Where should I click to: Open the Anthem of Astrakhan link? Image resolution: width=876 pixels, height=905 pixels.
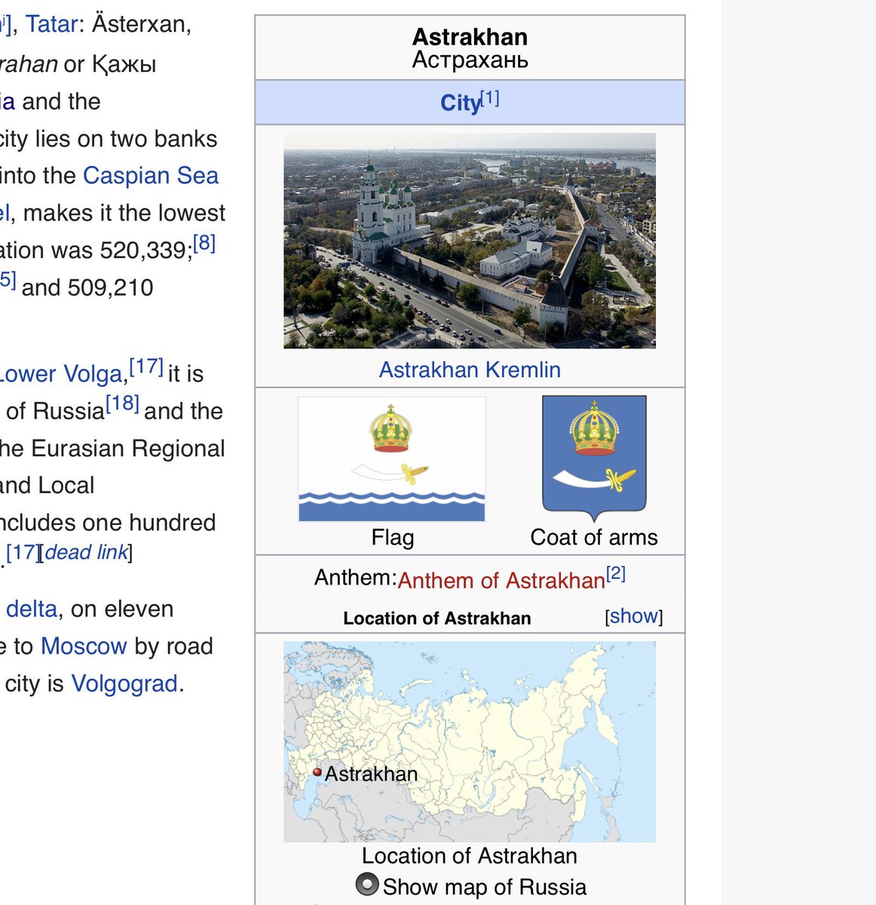coord(501,580)
